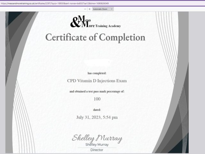Click the printed Shelley Murray name

(97, 145)
